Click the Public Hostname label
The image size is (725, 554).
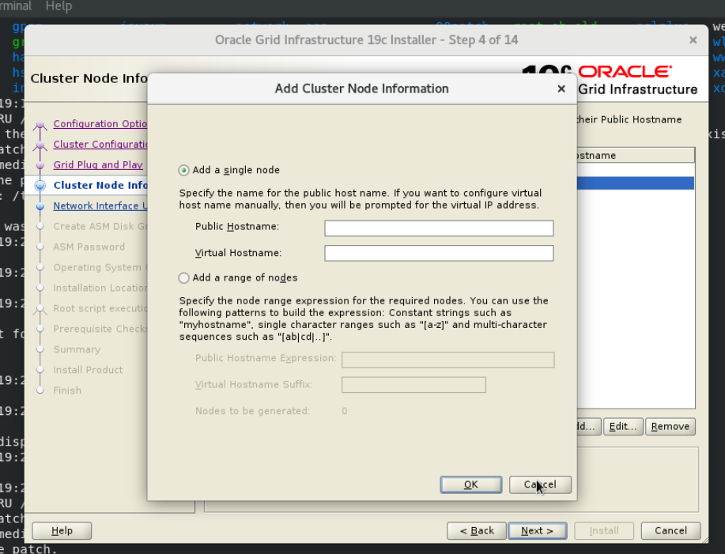point(236,226)
